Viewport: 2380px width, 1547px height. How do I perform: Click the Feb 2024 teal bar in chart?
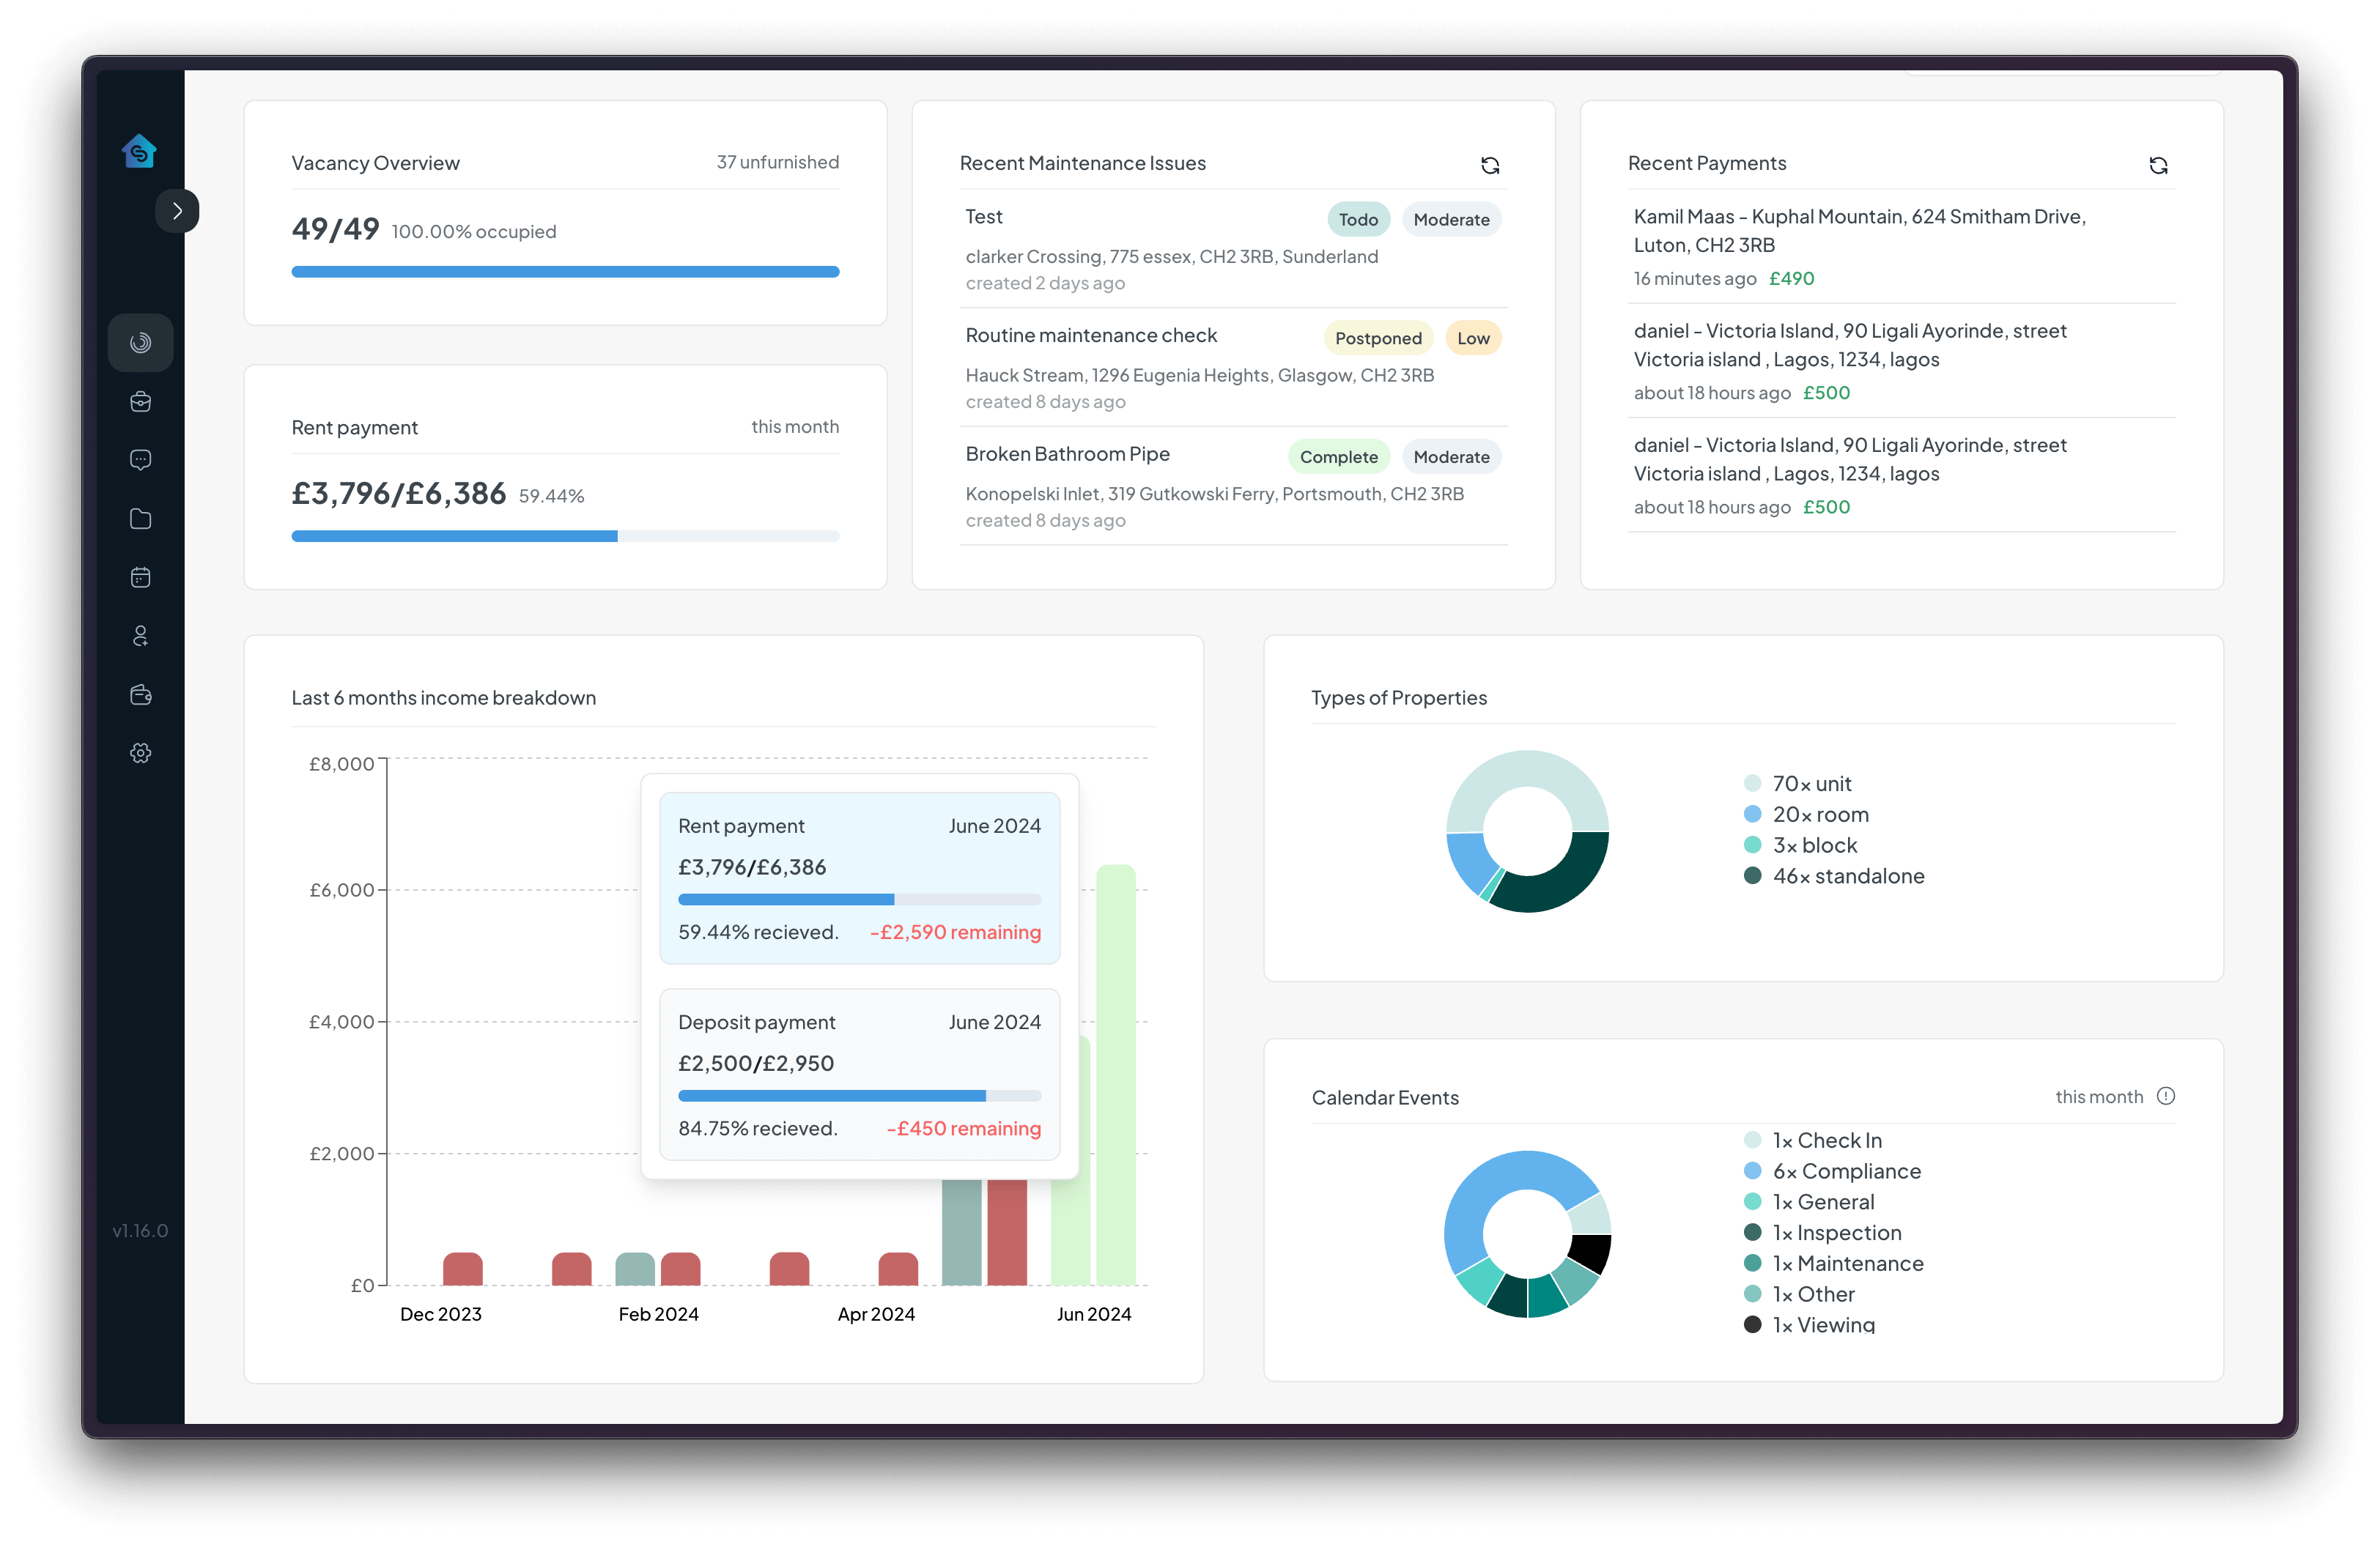[x=635, y=1268]
